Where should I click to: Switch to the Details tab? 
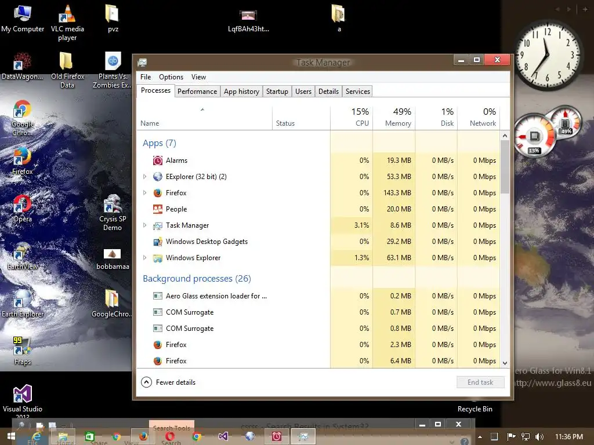click(x=328, y=91)
